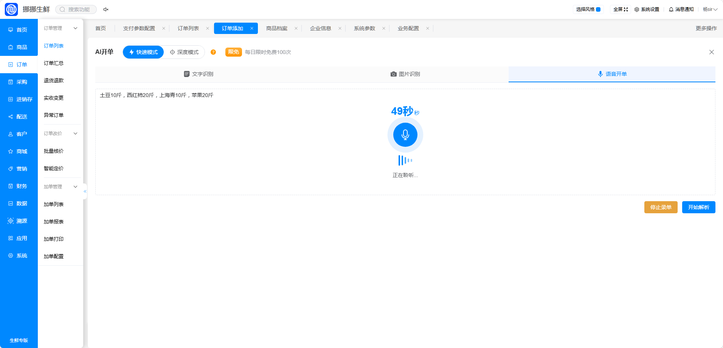Image resolution: width=723 pixels, height=348 pixels.
Task: Click the orange question mark help icon
Action: coord(213,52)
